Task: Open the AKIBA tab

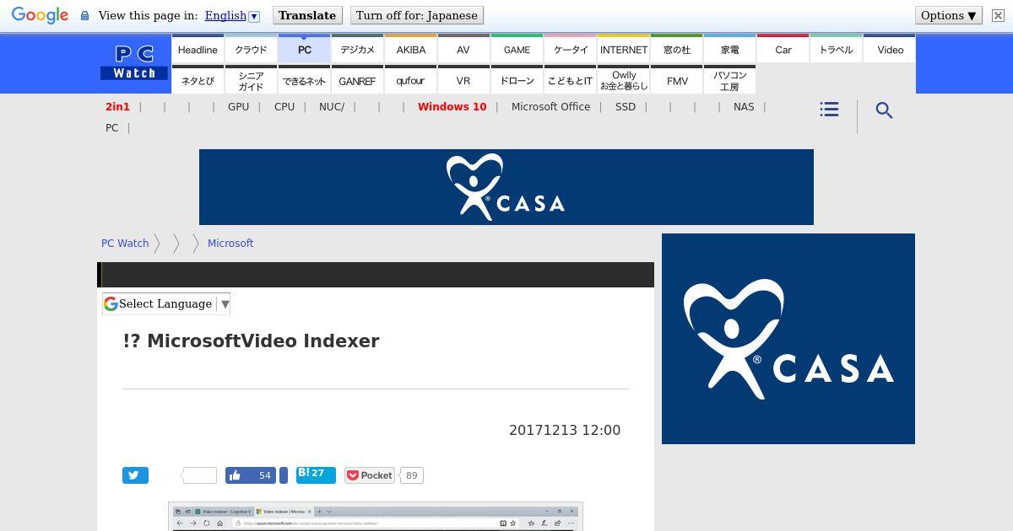Action: (x=410, y=49)
